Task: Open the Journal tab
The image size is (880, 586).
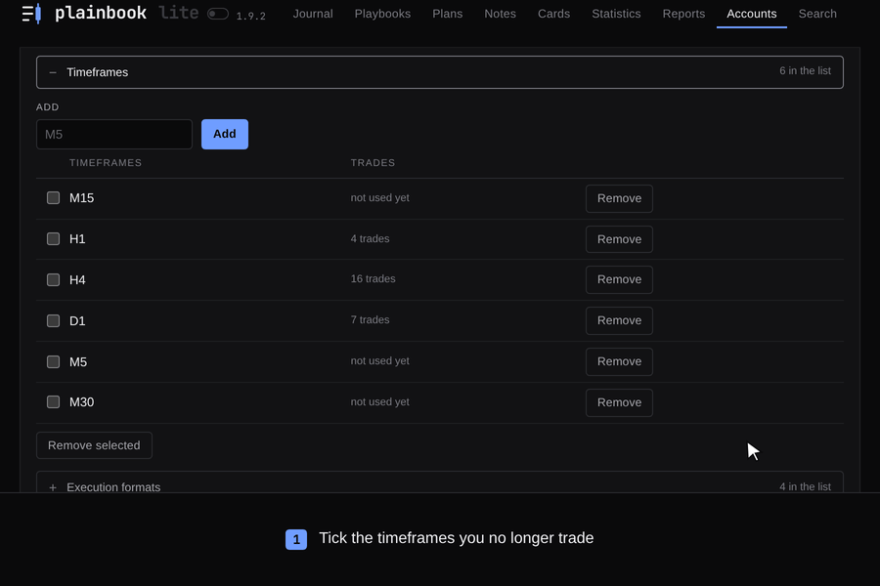Action: [x=313, y=14]
